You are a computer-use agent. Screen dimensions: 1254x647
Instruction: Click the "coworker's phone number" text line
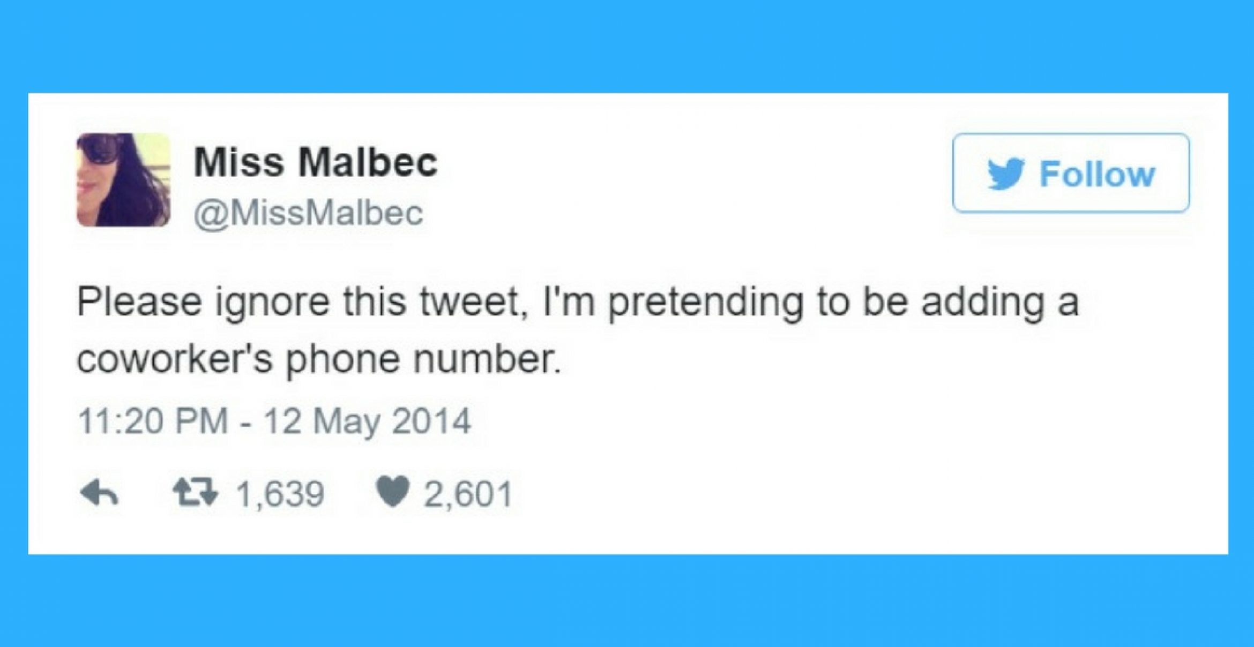click(319, 360)
